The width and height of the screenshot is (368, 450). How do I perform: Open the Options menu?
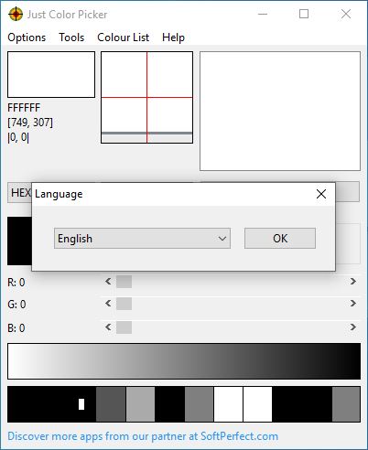coord(27,37)
